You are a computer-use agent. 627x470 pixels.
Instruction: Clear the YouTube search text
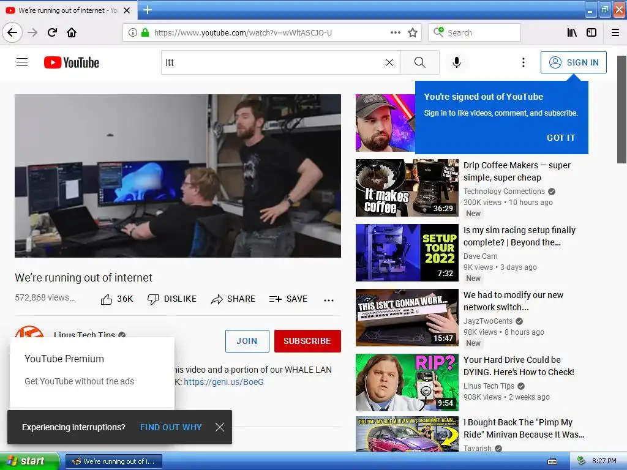(x=389, y=62)
